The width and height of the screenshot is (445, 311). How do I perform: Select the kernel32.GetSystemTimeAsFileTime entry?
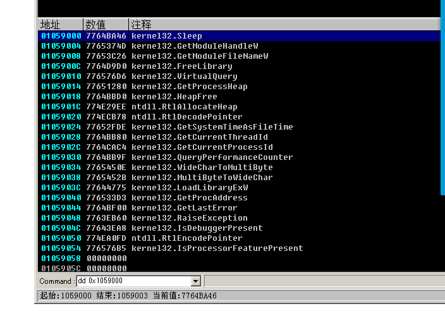[212, 127]
